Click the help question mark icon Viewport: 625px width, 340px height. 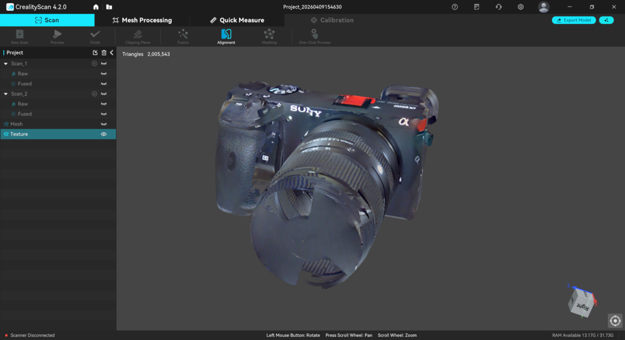[x=455, y=7]
